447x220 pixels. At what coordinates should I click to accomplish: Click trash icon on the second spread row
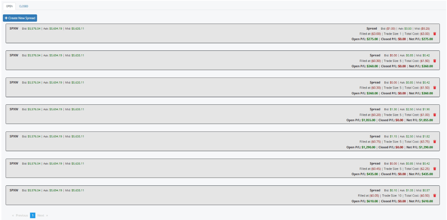coord(435,61)
